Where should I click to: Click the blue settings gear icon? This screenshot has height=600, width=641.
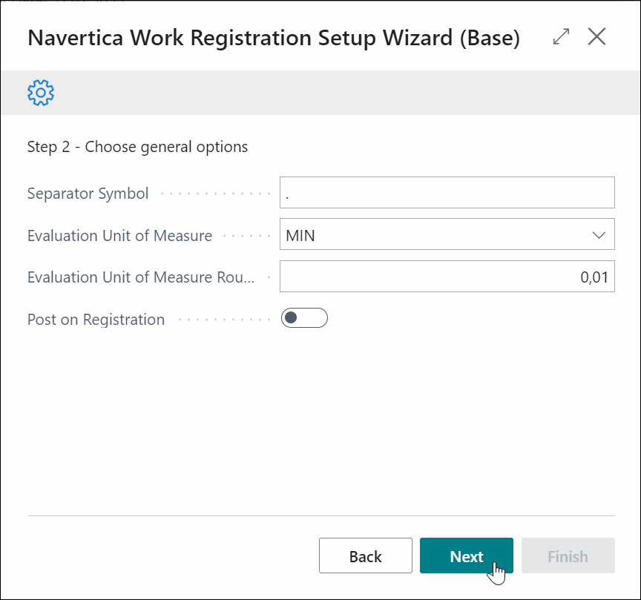[x=41, y=93]
